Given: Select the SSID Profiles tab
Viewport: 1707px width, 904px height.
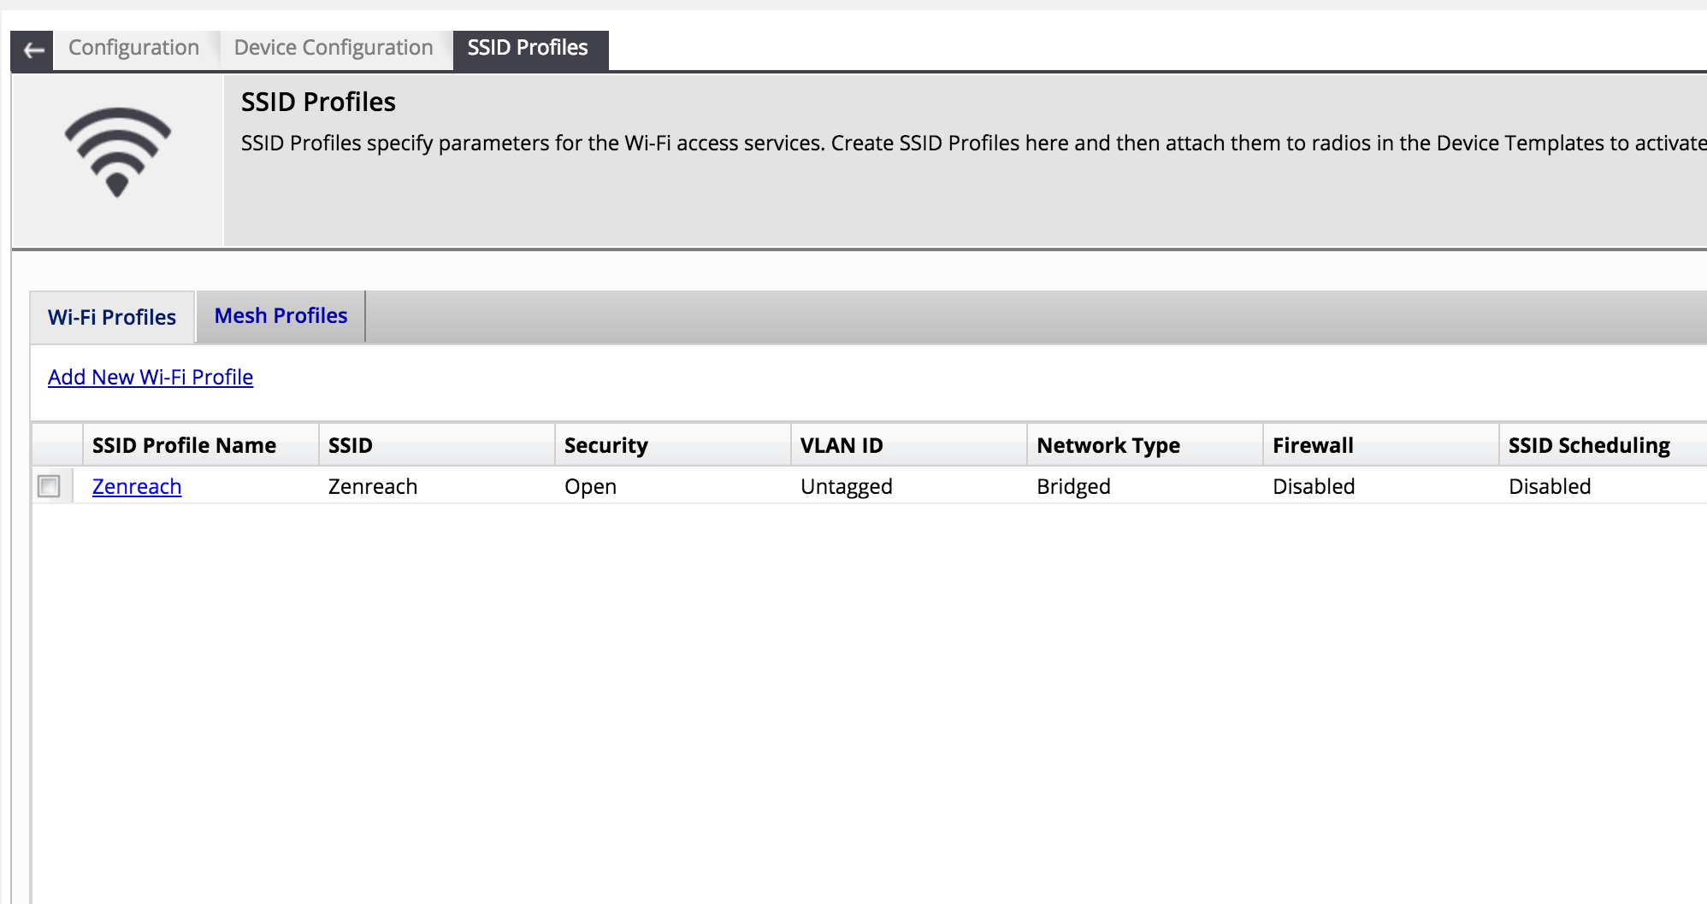Looking at the screenshot, I should (527, 49).
